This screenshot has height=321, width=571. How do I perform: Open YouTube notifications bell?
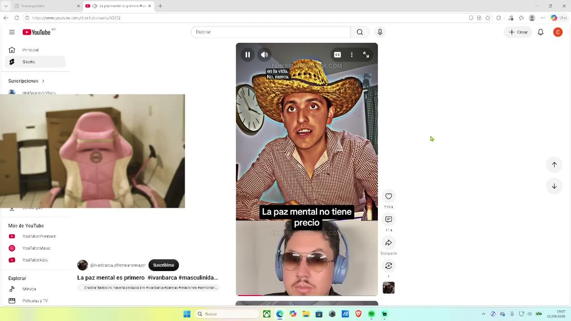541,32
